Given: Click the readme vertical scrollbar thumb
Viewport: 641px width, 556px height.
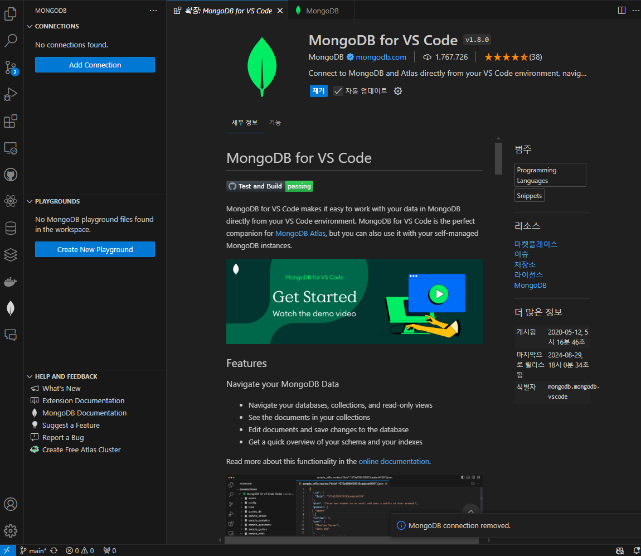Looking at the screenshot, I should pyautogui.click(x=498, y=158).
